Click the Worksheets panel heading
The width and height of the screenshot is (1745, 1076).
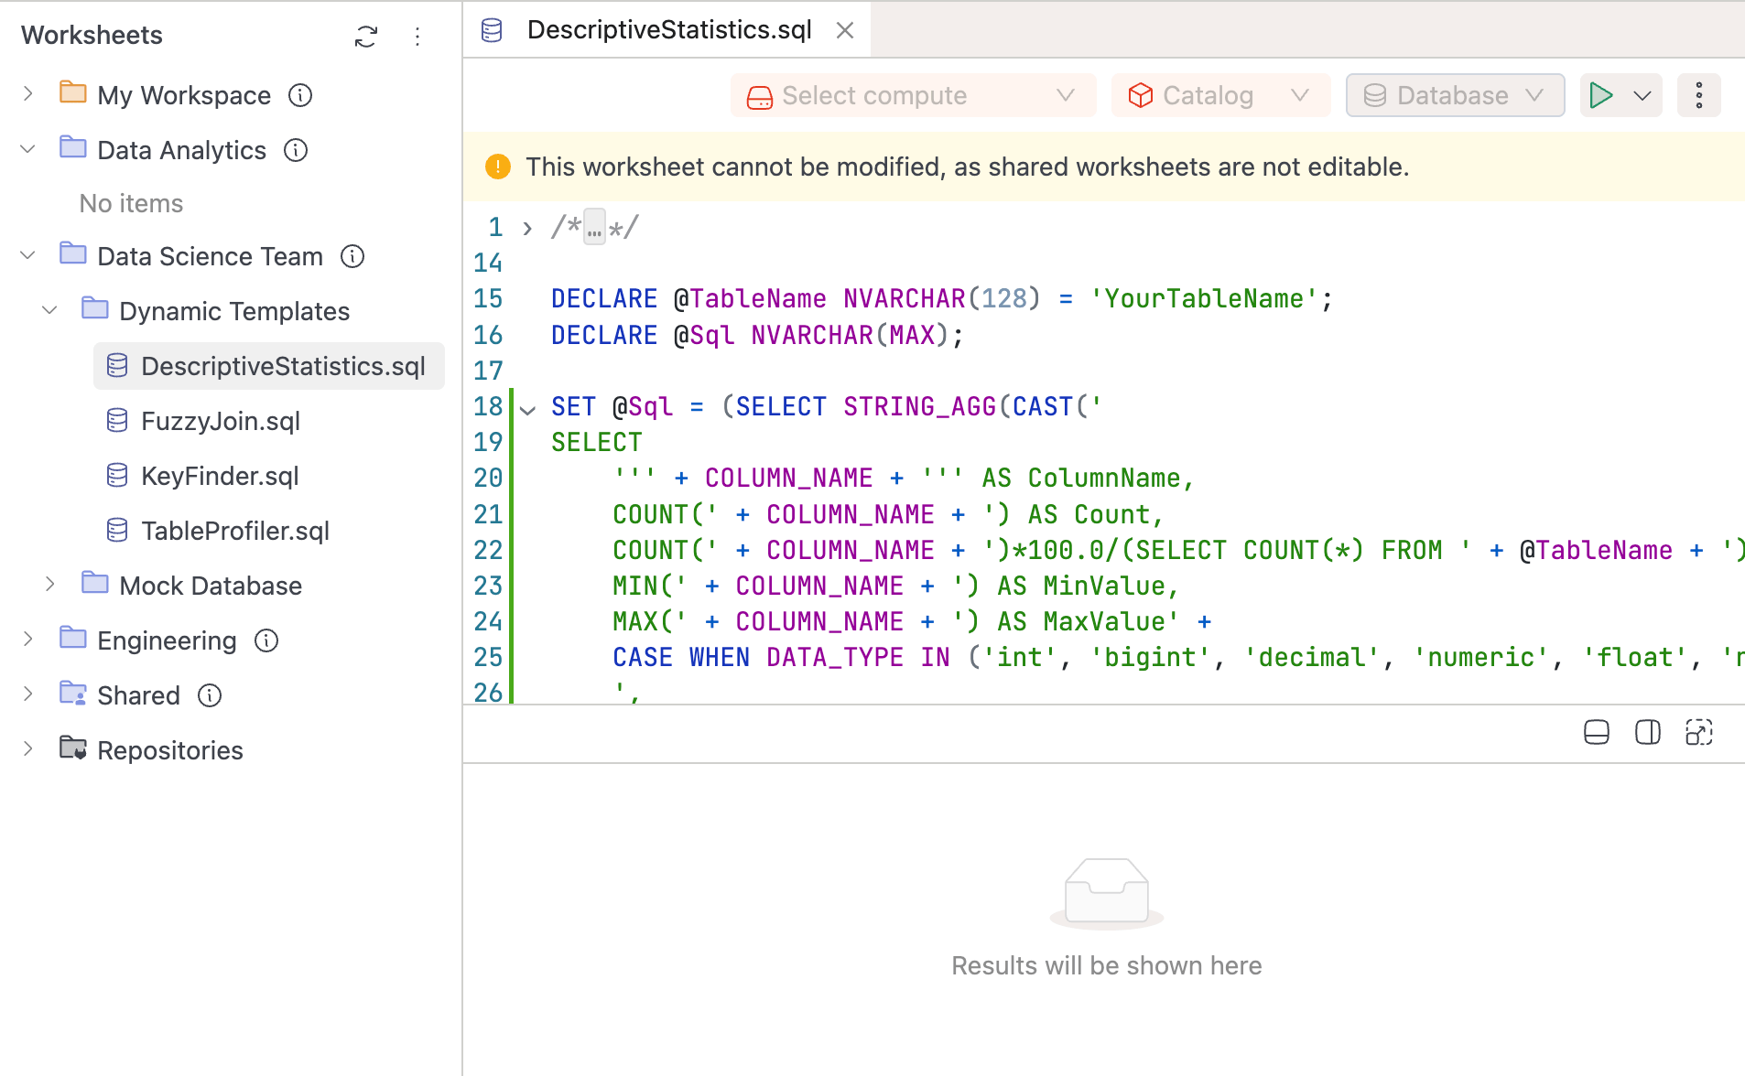(92, 35)
